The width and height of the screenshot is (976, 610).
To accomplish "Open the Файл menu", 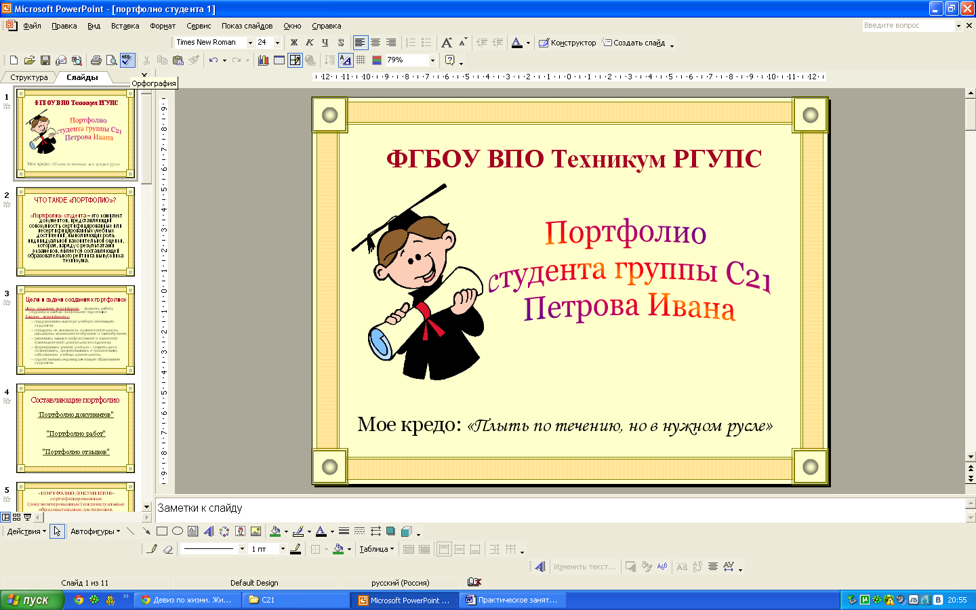I will coord(32,26).
